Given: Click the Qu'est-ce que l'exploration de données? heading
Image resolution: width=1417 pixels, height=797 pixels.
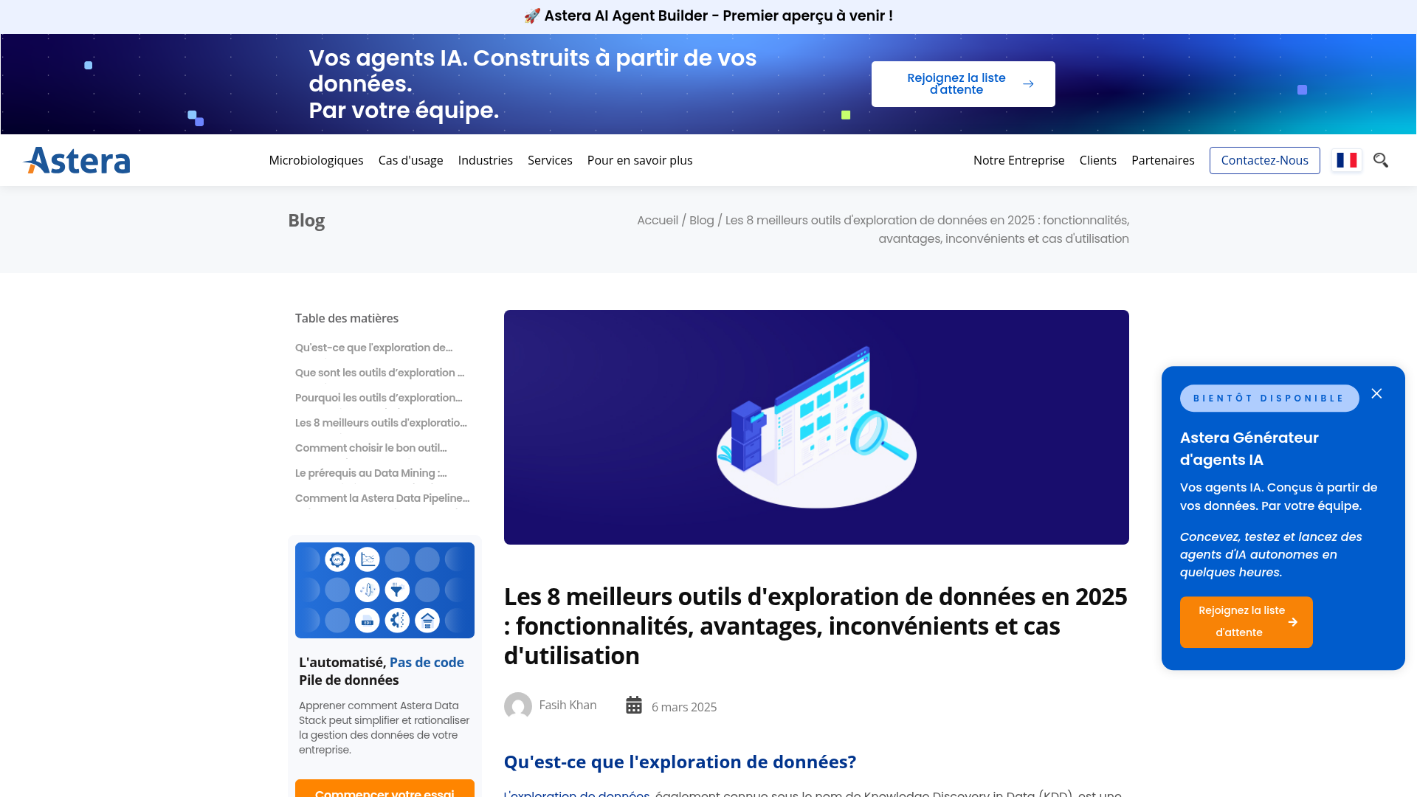Looking at the screenshot, I should (x=680, y=762).
